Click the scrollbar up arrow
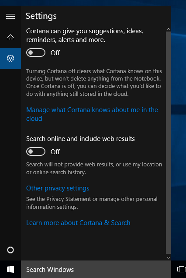The width and height of the screenshot is (186, 278). click(169, 29)
